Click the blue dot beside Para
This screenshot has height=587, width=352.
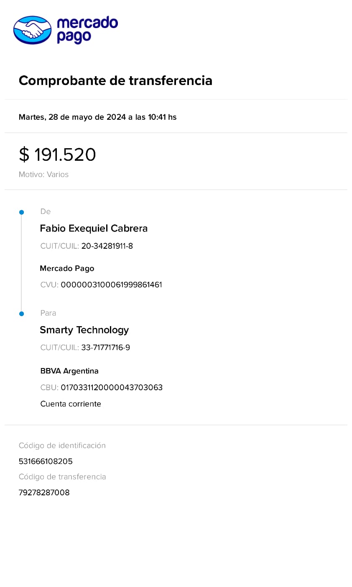click(x=22, y=314)
